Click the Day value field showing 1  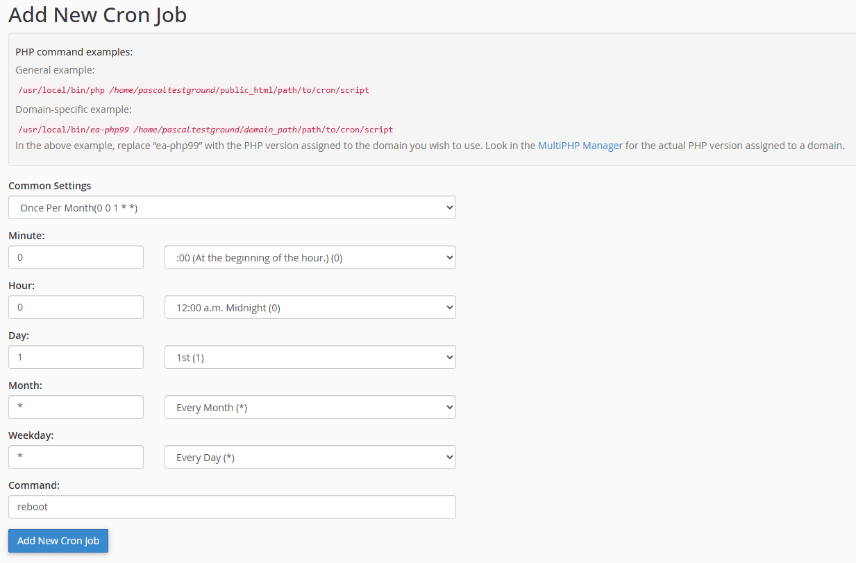[x=76, y=356]
